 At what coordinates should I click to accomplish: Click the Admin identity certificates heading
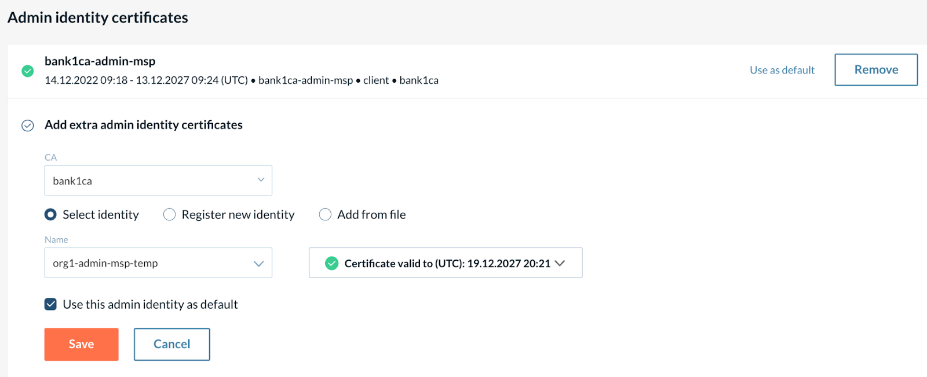click(x=97, y=17)
